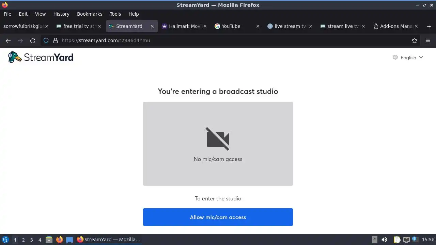The width and height of the screenshot is (436, 245).
Task: Open the Bookmarks menu
Action: coord(90,14)
